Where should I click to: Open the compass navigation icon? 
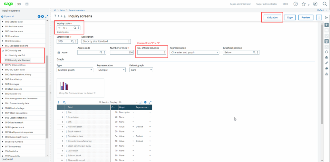(x=315, y=4)
